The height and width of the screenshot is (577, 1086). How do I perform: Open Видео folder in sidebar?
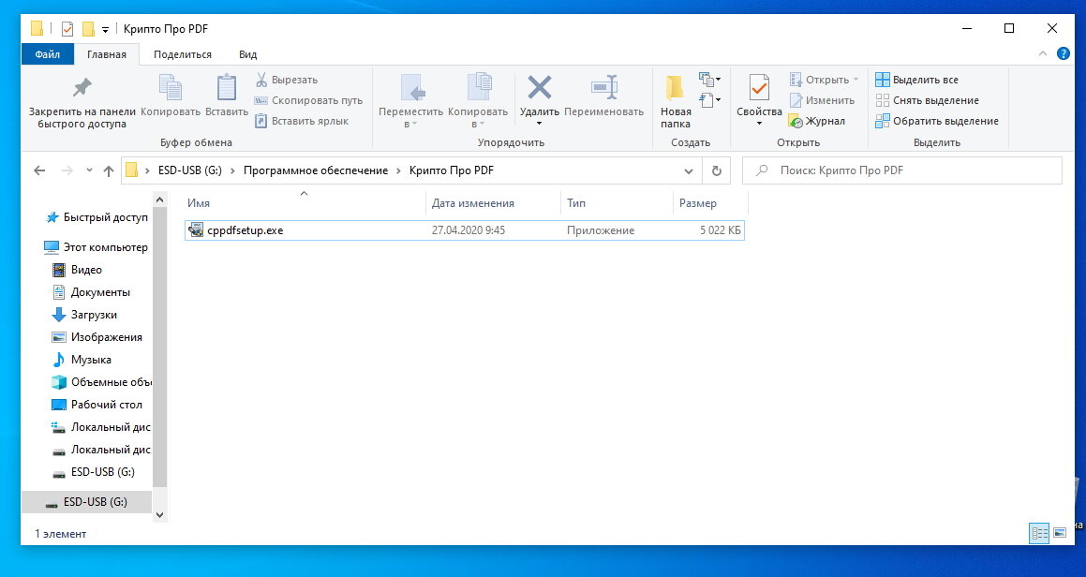78,270
